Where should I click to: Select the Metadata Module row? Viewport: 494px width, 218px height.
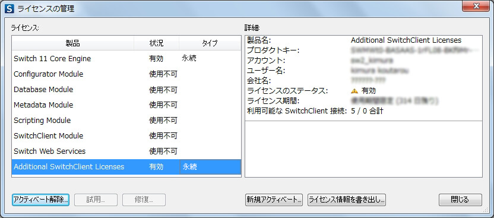(x=126, y=105)
